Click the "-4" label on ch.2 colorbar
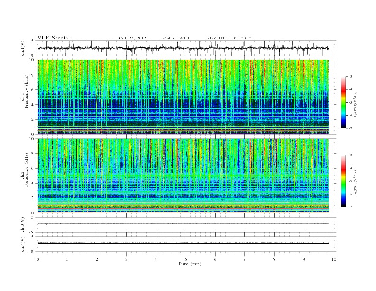 coord(350,168)
